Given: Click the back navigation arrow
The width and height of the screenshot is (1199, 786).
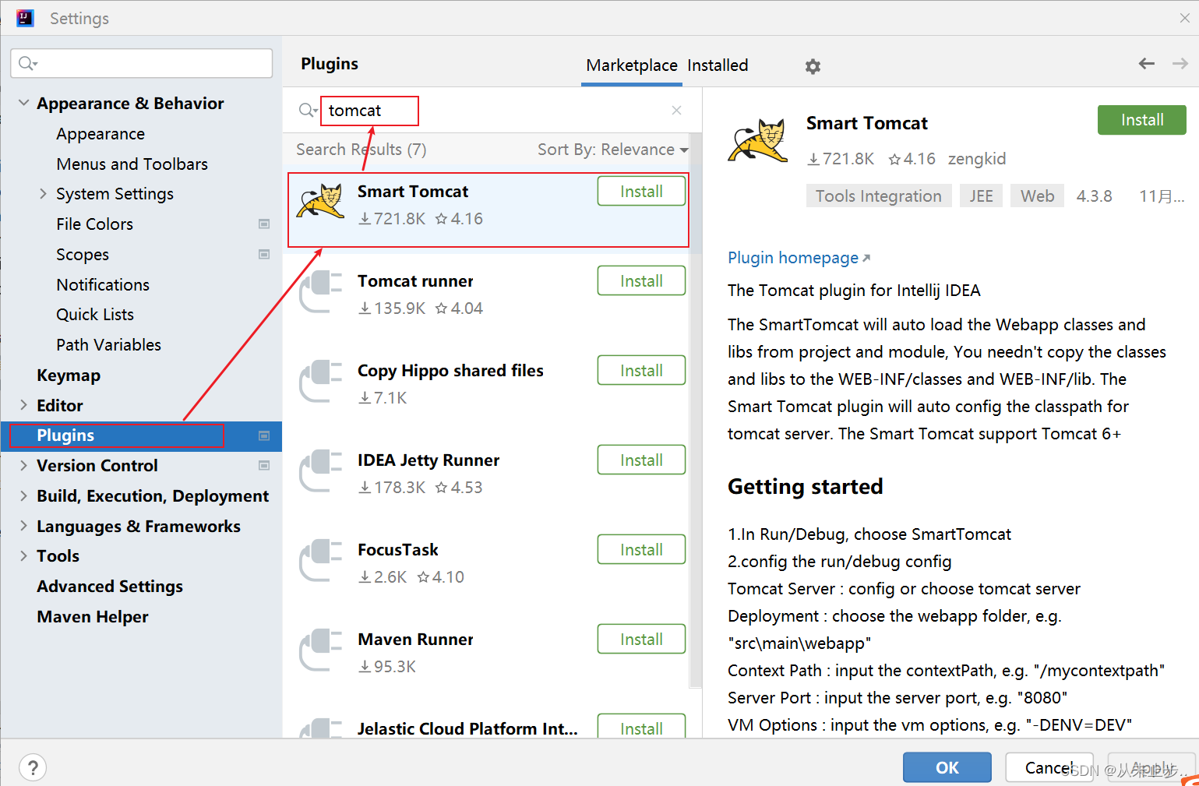Looking at the screenshot, I should [1146, 64].
